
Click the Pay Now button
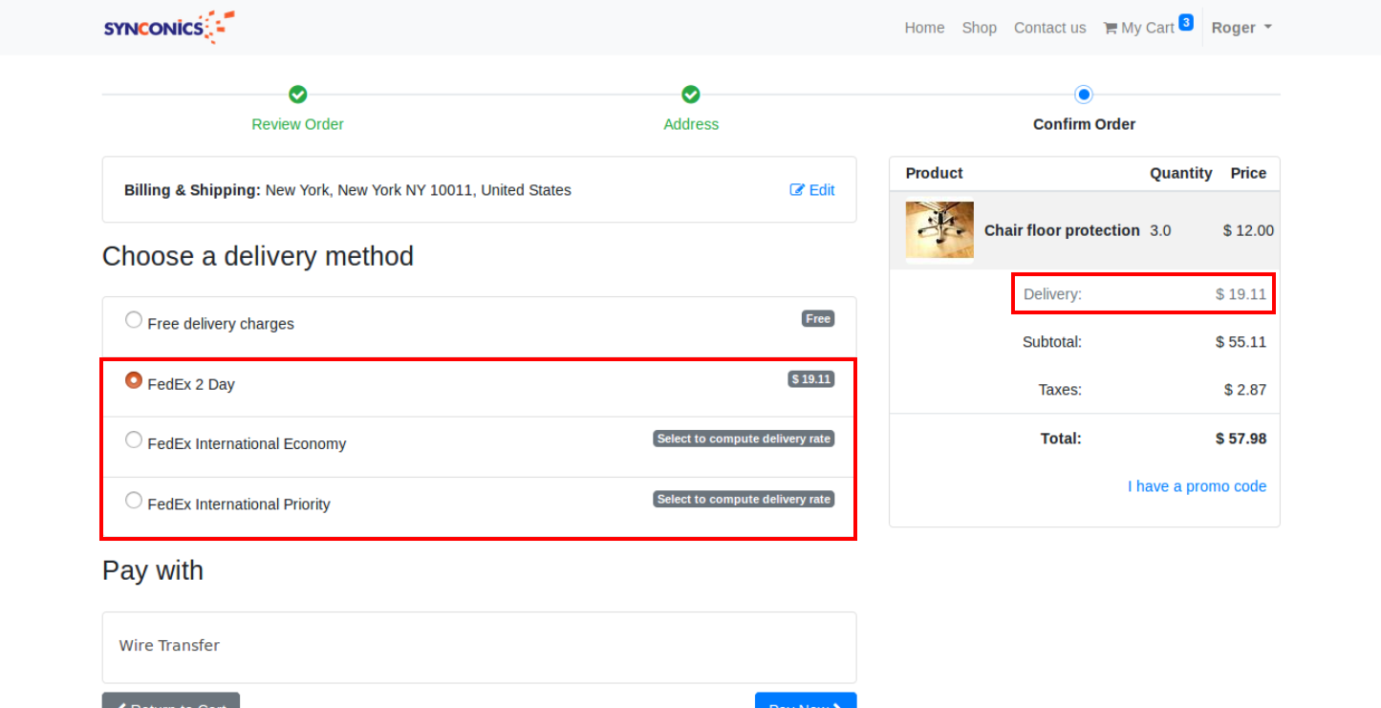(x=805, y=701)
